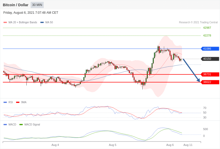Click the 30 MIN timeframe badge
Image resolution: width=220 pixels, height=149 pixels.
tap(37, 5)
